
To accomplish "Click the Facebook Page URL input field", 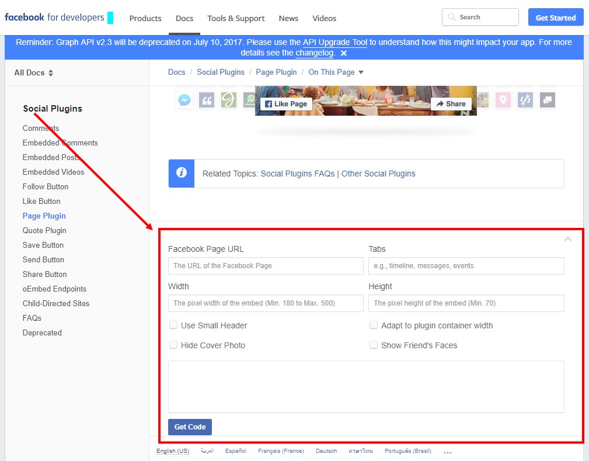I will click(266, 266).
